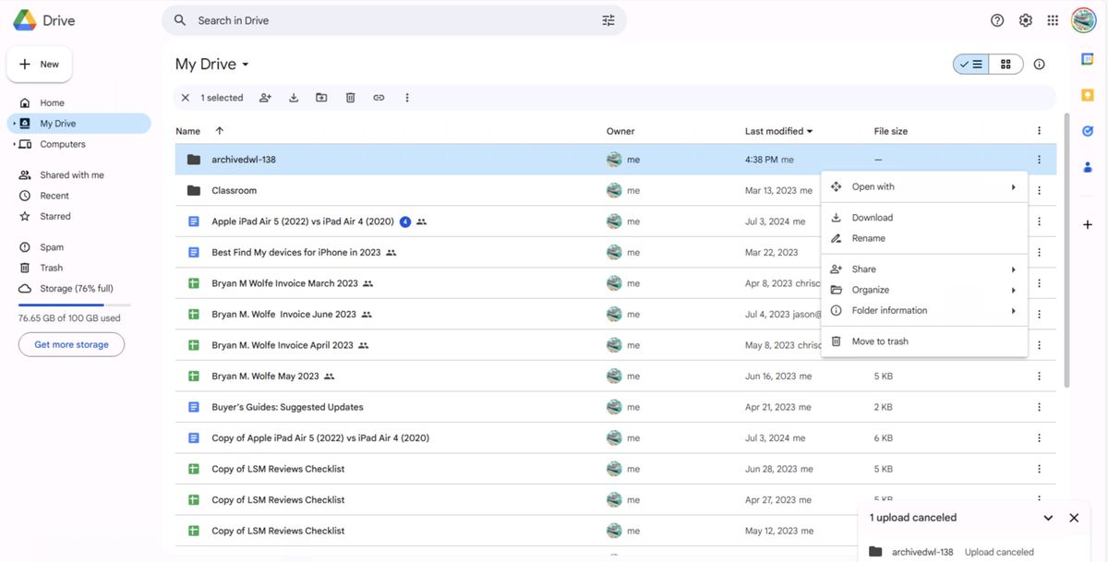Download selected item using toolbar download icon
Image resolution: width=1108 pixels, height=562 pixels.
click(294, 97)
